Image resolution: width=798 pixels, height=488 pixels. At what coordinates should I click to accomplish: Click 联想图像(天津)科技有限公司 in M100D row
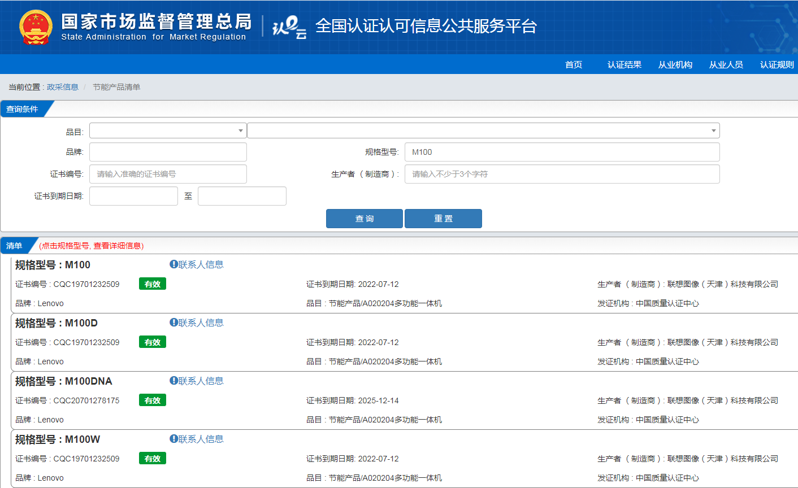723,342
